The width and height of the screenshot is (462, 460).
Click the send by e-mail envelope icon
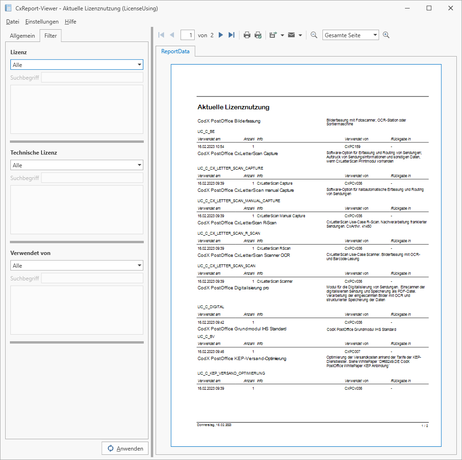[291, 35]
